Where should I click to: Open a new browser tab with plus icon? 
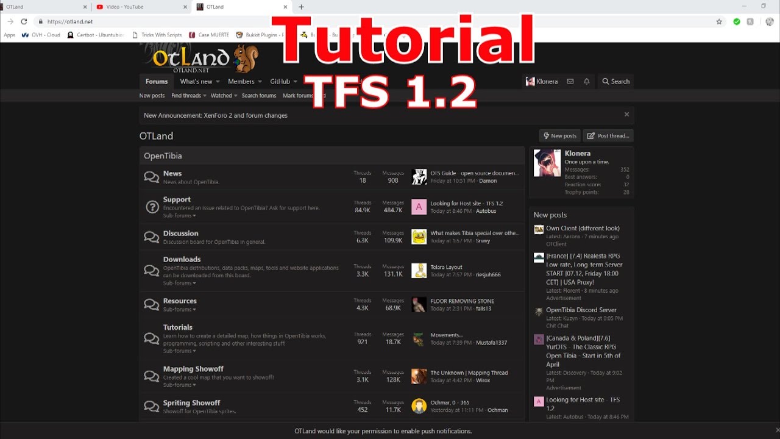(x=301, y=7)
